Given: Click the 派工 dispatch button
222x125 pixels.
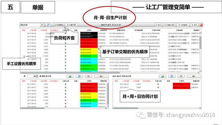Looking at the screenshot, I should (194, 25).
